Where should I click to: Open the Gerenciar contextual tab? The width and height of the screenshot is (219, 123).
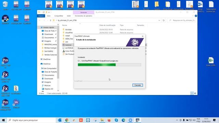[x=83, y=12]
